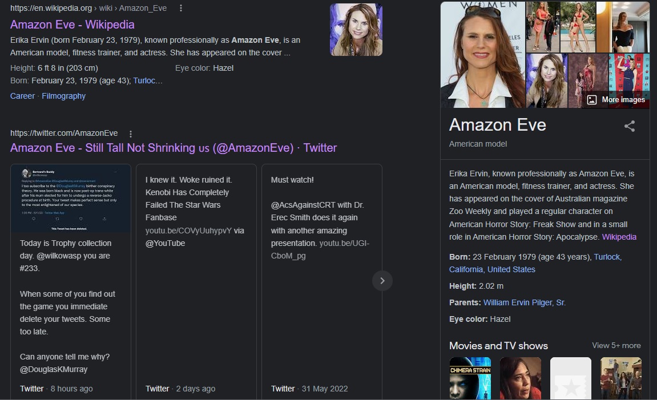Open the blank star placeholder movie poster
657x400 pixels.
(571, 378)
